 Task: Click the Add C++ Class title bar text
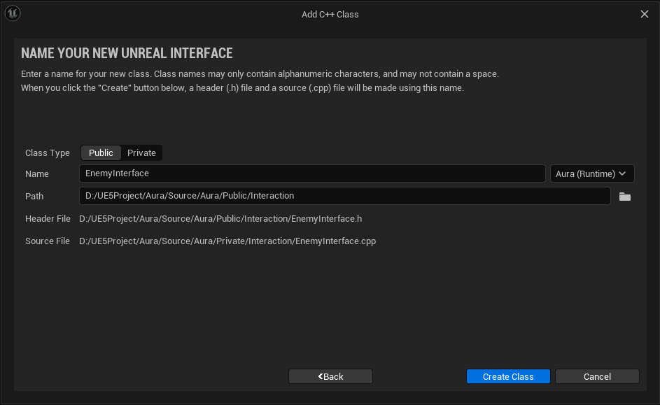[330, 14]
